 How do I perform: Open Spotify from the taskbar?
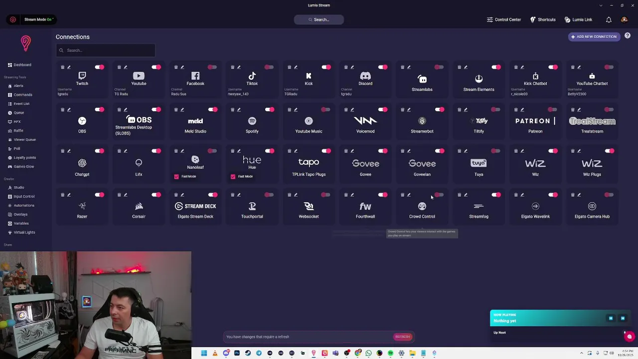pyautogui.click(x=390, y=353)
